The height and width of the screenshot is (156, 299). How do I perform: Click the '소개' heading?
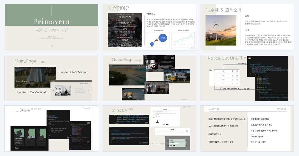point(247,30)
